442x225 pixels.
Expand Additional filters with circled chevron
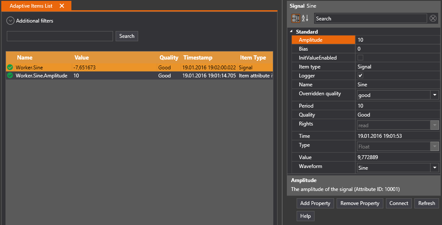(11, 21)
